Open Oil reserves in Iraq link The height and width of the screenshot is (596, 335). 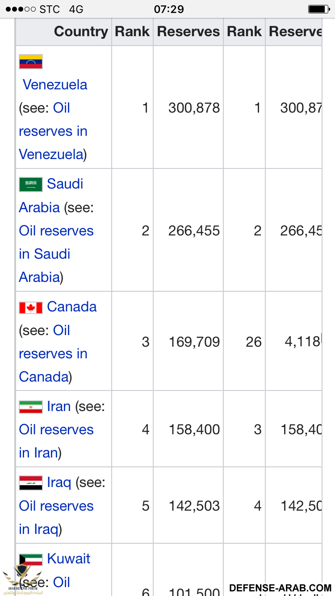[x=56, y=517]
